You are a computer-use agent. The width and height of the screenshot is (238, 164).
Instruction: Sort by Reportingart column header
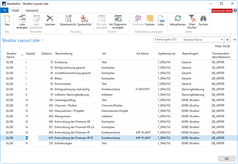[x=190, y=54]
